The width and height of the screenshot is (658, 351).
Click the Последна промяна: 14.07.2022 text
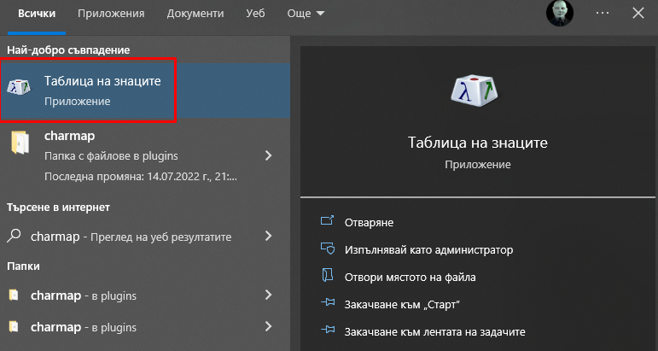pyautogui.click(x=141, y=177)
